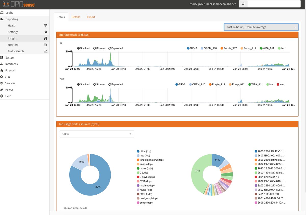
Task: Expand the Services menu
Action: click(25, 83)
